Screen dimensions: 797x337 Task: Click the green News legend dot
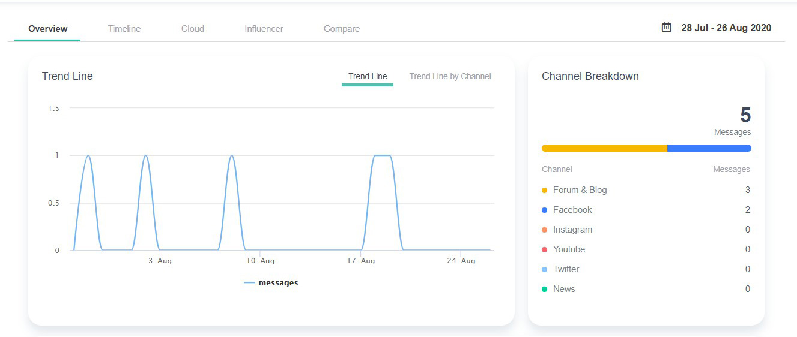(544, 290)
